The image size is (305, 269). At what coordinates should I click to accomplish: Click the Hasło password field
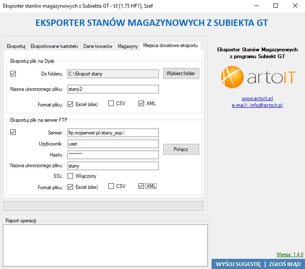point(113,155)
